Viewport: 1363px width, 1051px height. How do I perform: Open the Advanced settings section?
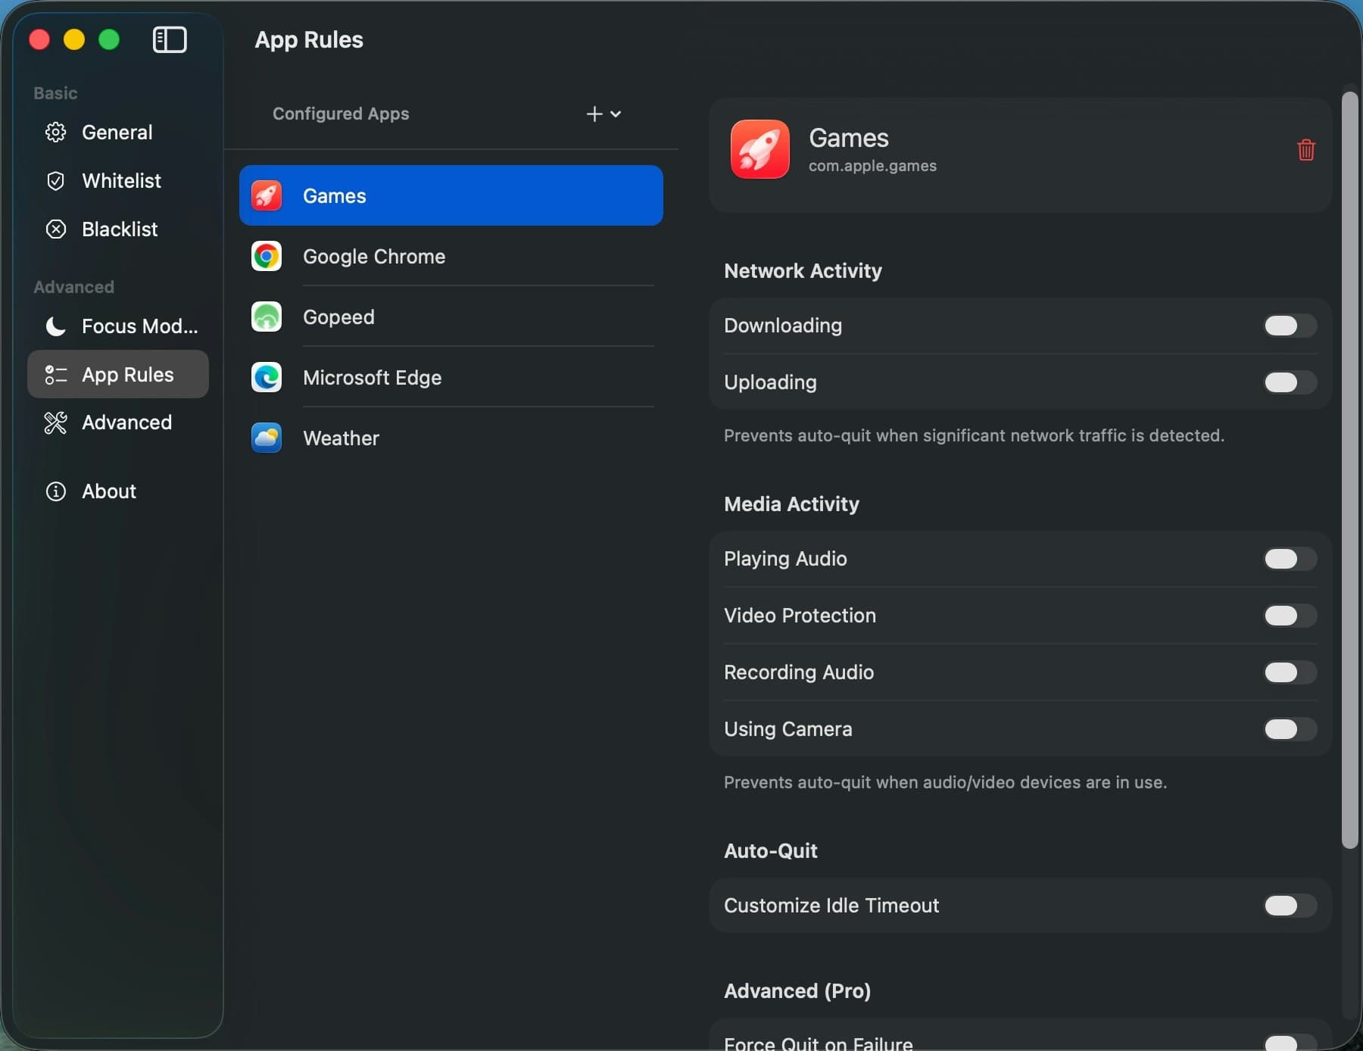(x=126, y=423)
